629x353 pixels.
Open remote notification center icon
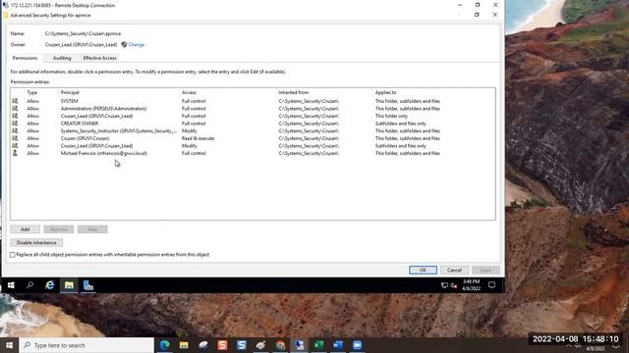[x=491, y=285]
